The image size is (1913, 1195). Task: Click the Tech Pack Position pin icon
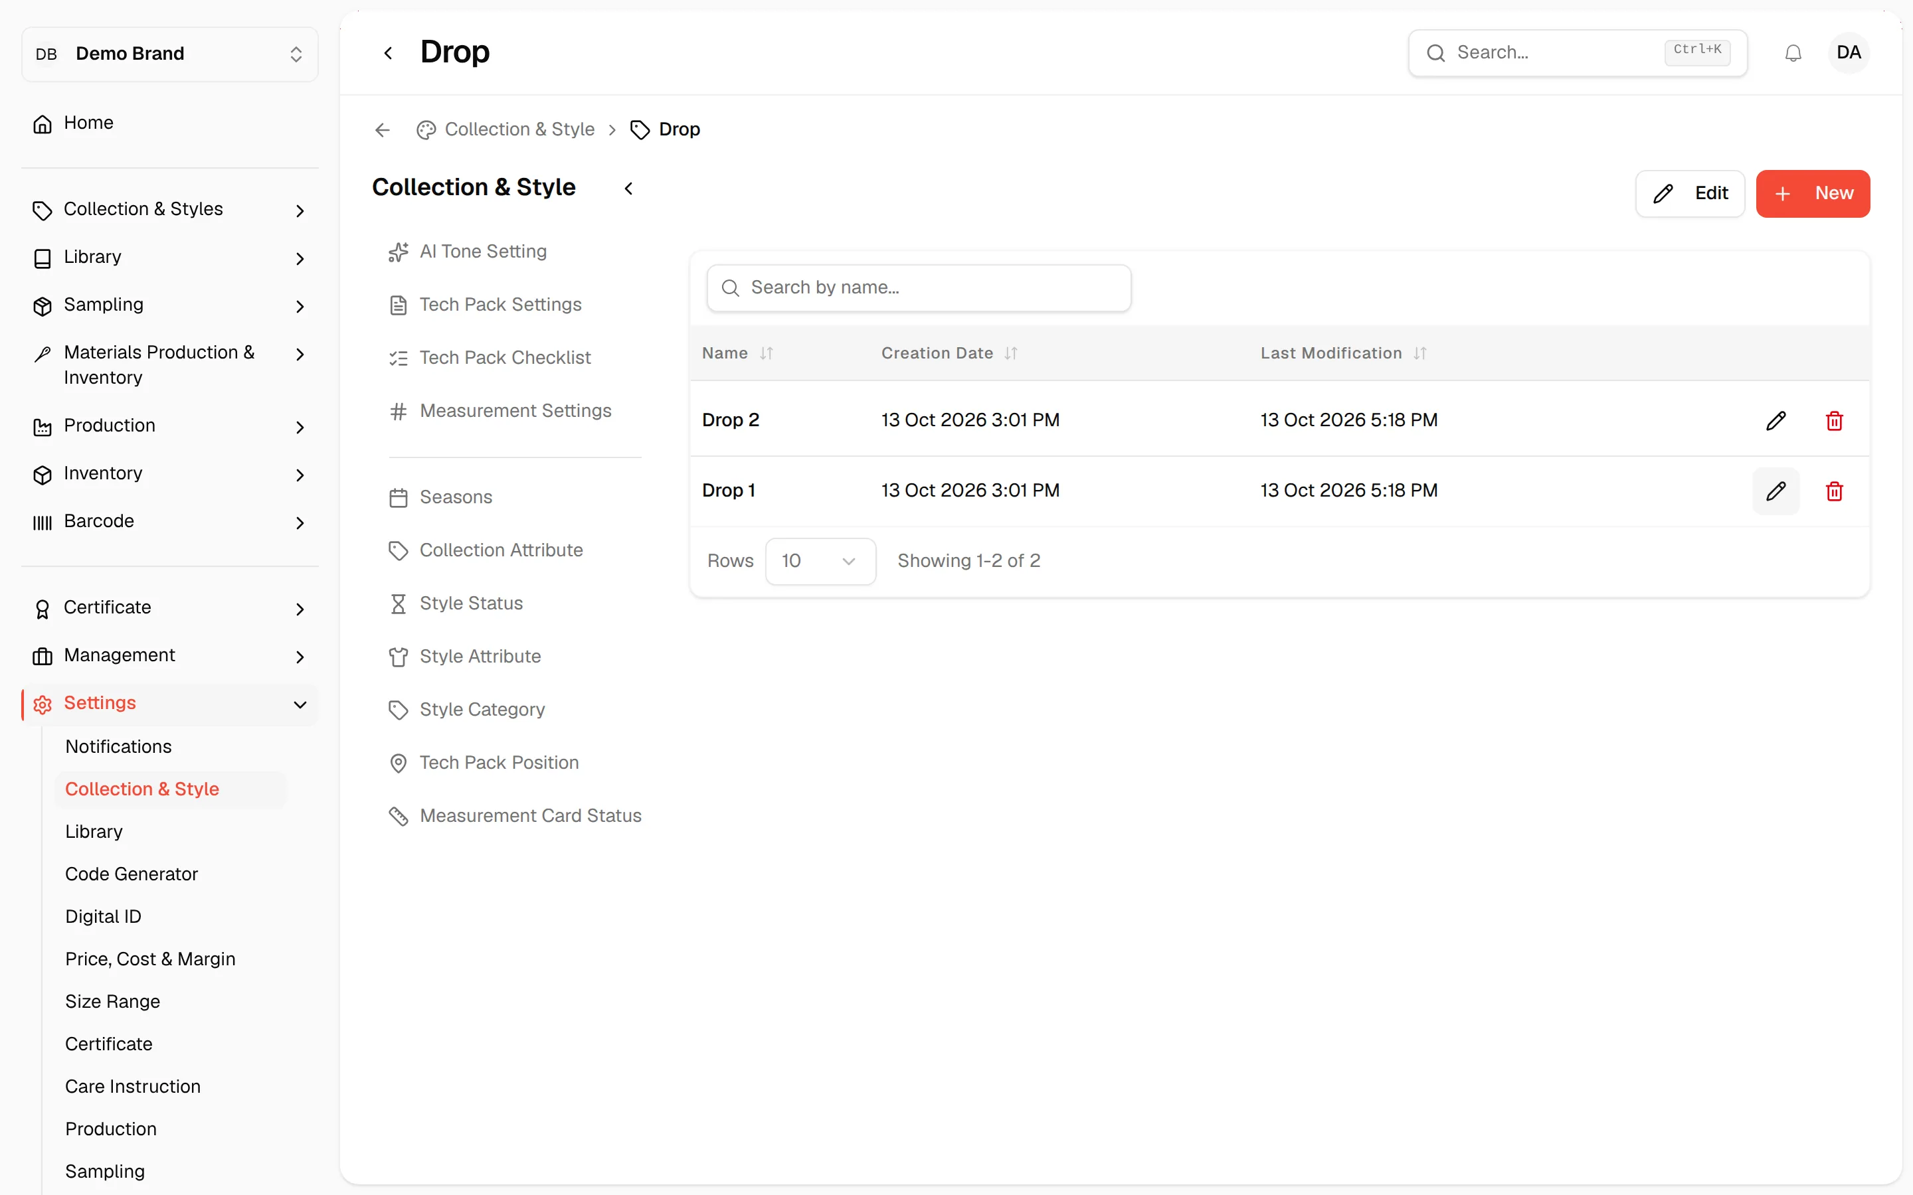pyautogui.click(x=399, y=763)
